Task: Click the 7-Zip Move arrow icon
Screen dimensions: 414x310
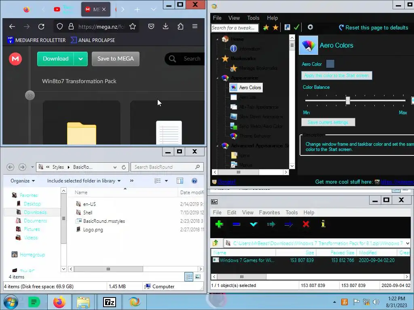Action: (x=288, y=224)
